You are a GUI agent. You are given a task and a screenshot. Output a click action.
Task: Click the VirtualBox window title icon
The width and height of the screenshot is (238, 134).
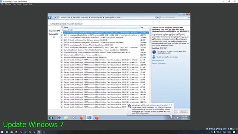pyautogui.click(x=1, y=1)
